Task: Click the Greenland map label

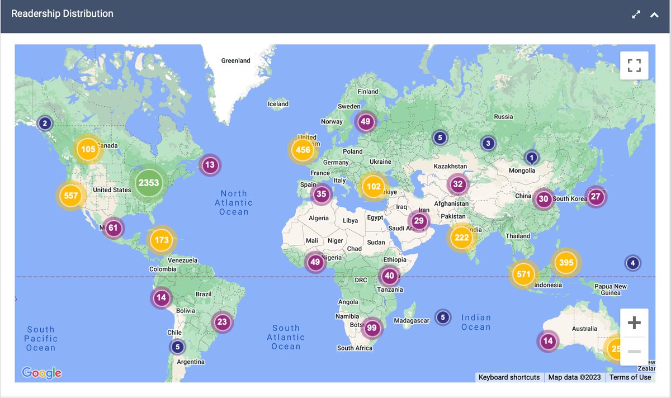Action: 236,60
